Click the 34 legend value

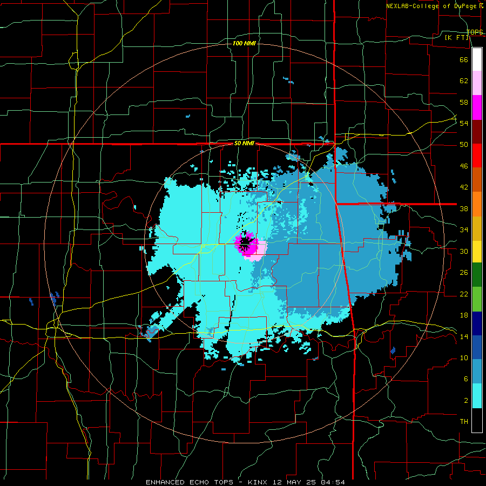coord(464,230)
